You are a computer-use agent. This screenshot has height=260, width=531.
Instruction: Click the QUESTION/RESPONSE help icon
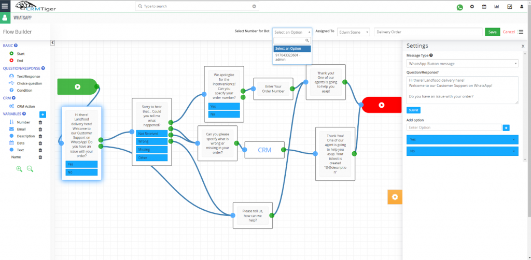pyautogui.click(x=43, y=68)
